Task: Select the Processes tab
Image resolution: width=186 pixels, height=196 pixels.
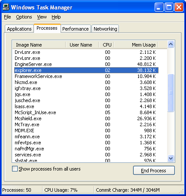Action: pyautogui.click(x=47, y=28)
